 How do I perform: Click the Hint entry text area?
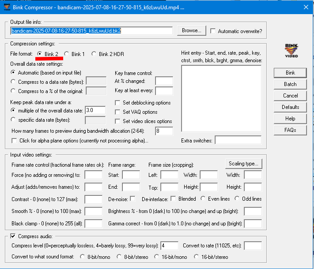(221, 98)
